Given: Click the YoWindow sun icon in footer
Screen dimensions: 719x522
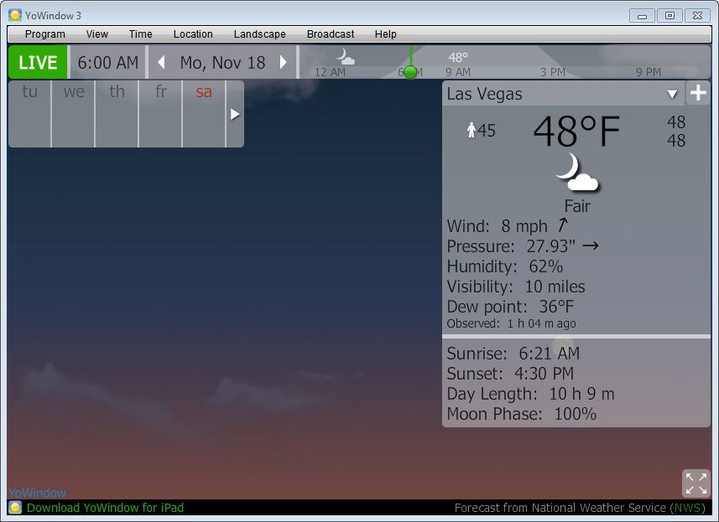Looking at the screenshot, I should 15,508.
